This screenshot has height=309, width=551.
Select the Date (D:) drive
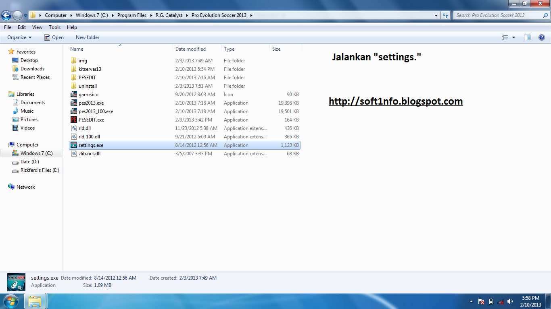30,162
